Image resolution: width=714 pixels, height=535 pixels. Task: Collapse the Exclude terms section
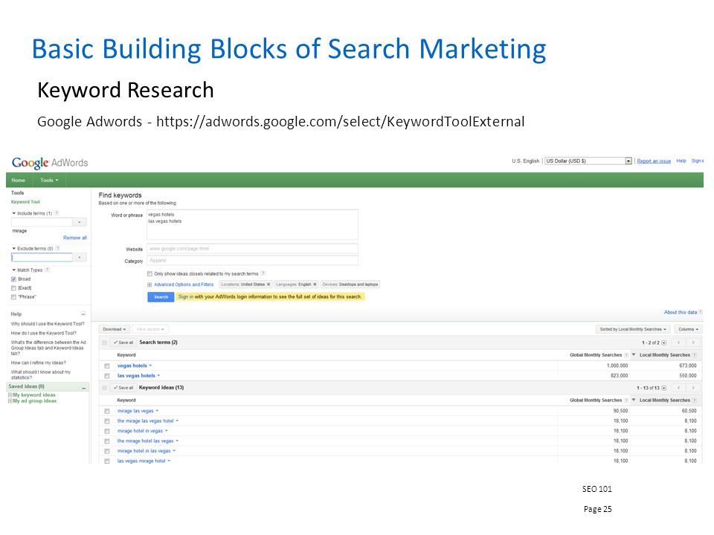click(14, 248)
